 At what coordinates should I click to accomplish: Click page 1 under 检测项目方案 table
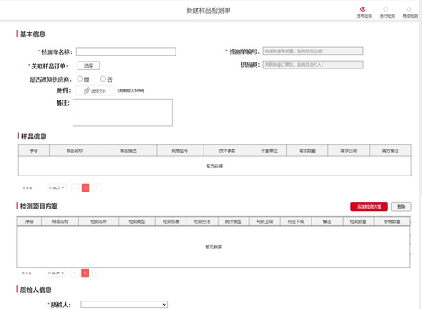coord(85,273)
